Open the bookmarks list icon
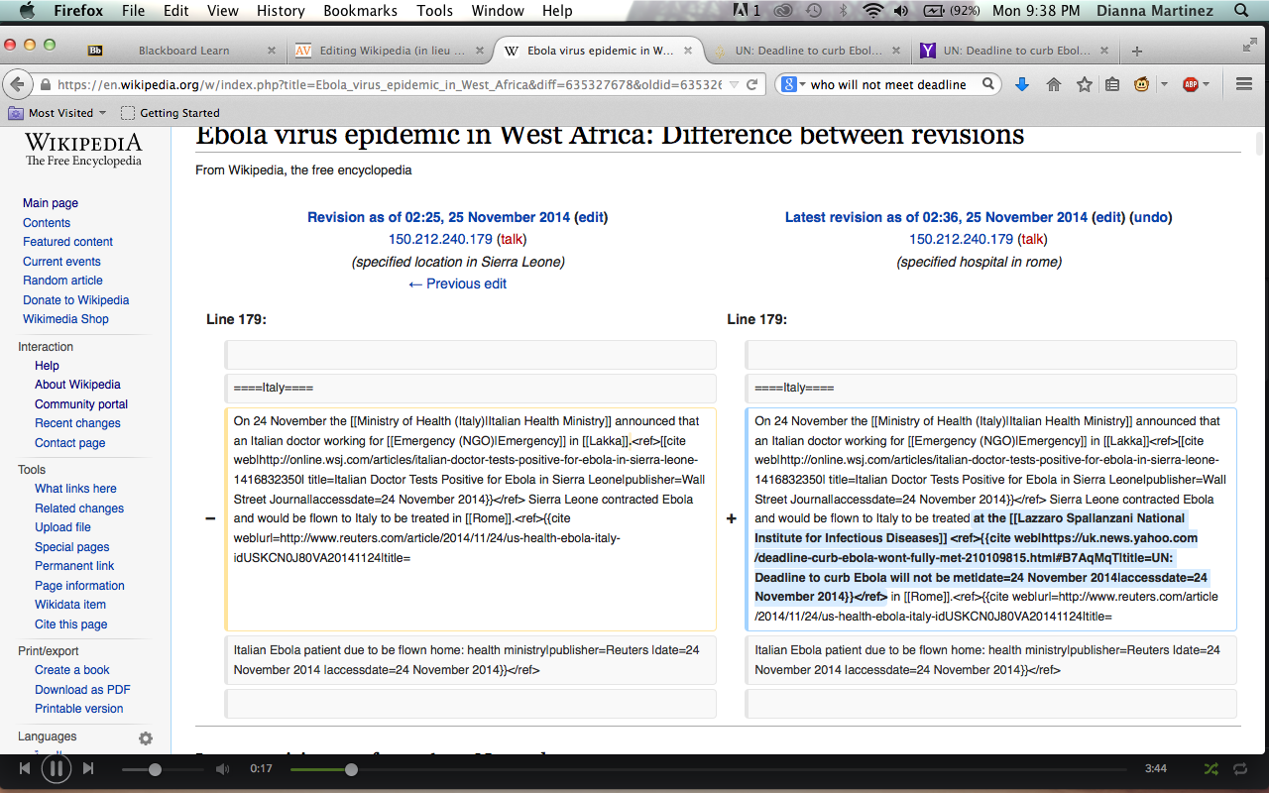 point(1112,84)
